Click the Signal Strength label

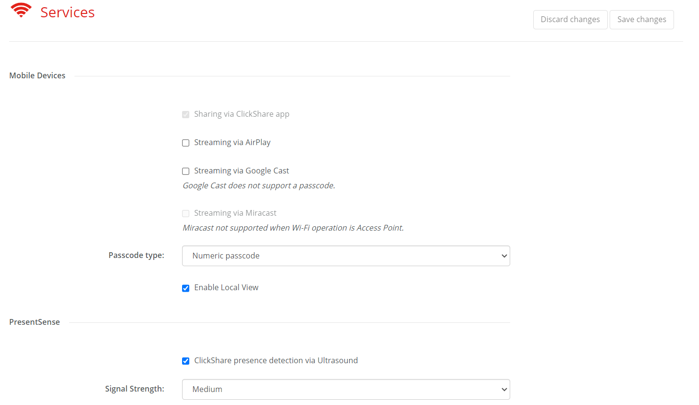coord(135,389)
